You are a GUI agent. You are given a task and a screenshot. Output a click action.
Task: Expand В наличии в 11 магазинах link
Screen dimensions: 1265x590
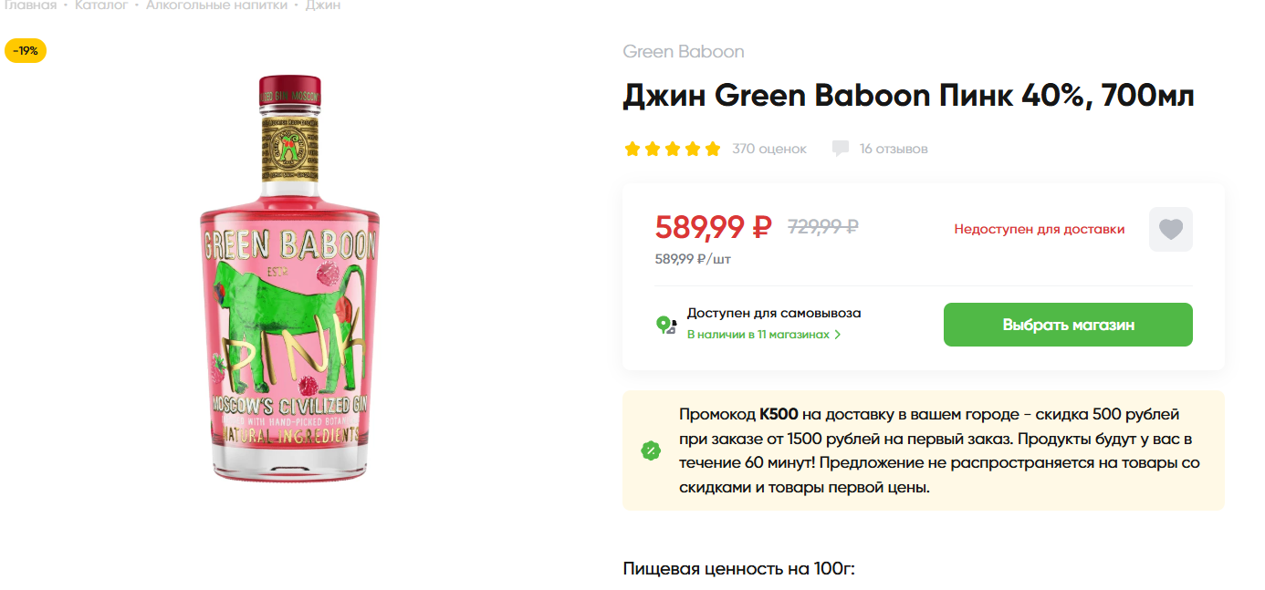coord(763,335)
